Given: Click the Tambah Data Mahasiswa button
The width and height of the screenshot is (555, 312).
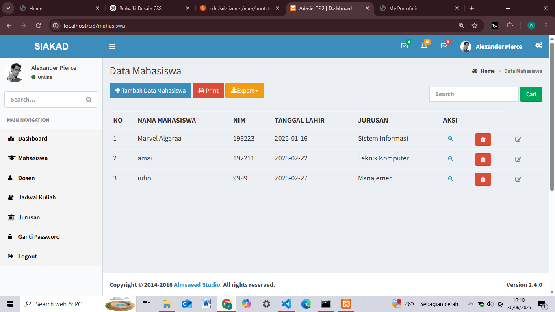Looking at the screenshot, I should pyautogui.click(x=150, y=91).
